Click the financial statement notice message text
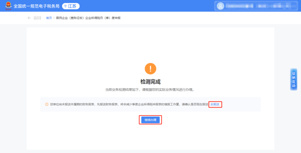Screen dimensions: 301x153 129,104
